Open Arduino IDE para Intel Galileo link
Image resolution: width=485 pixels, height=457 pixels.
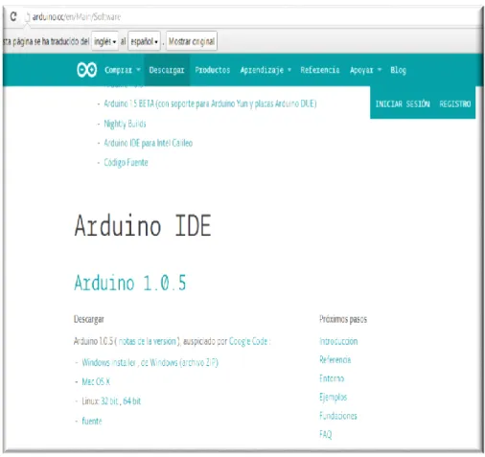149,143
